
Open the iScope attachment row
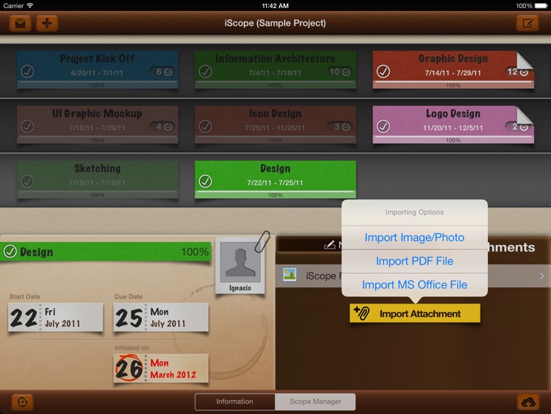(413, 276)
